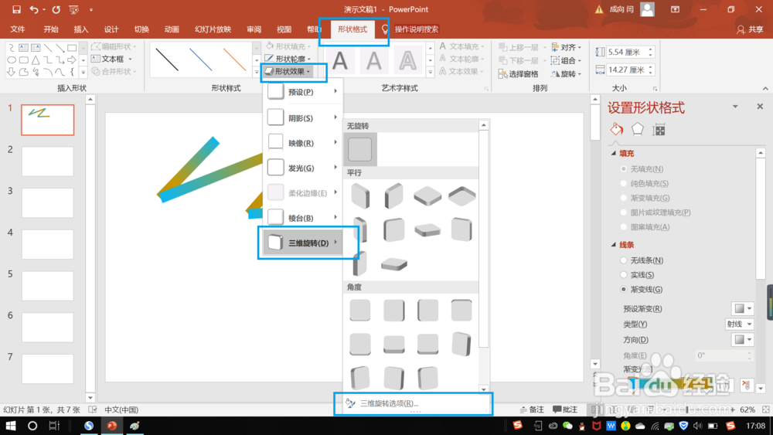
Task: Select Picture or texture fill 图片或纹理填充
Action: 624,212
